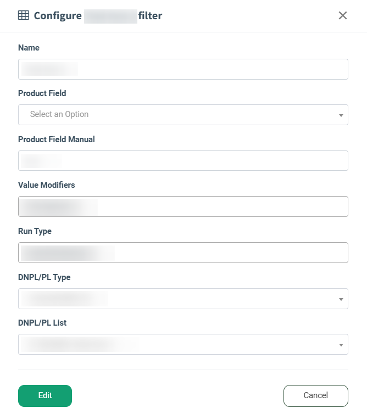
Task: Click the 'Value Modifiers' label
Action: coord(46,185)
